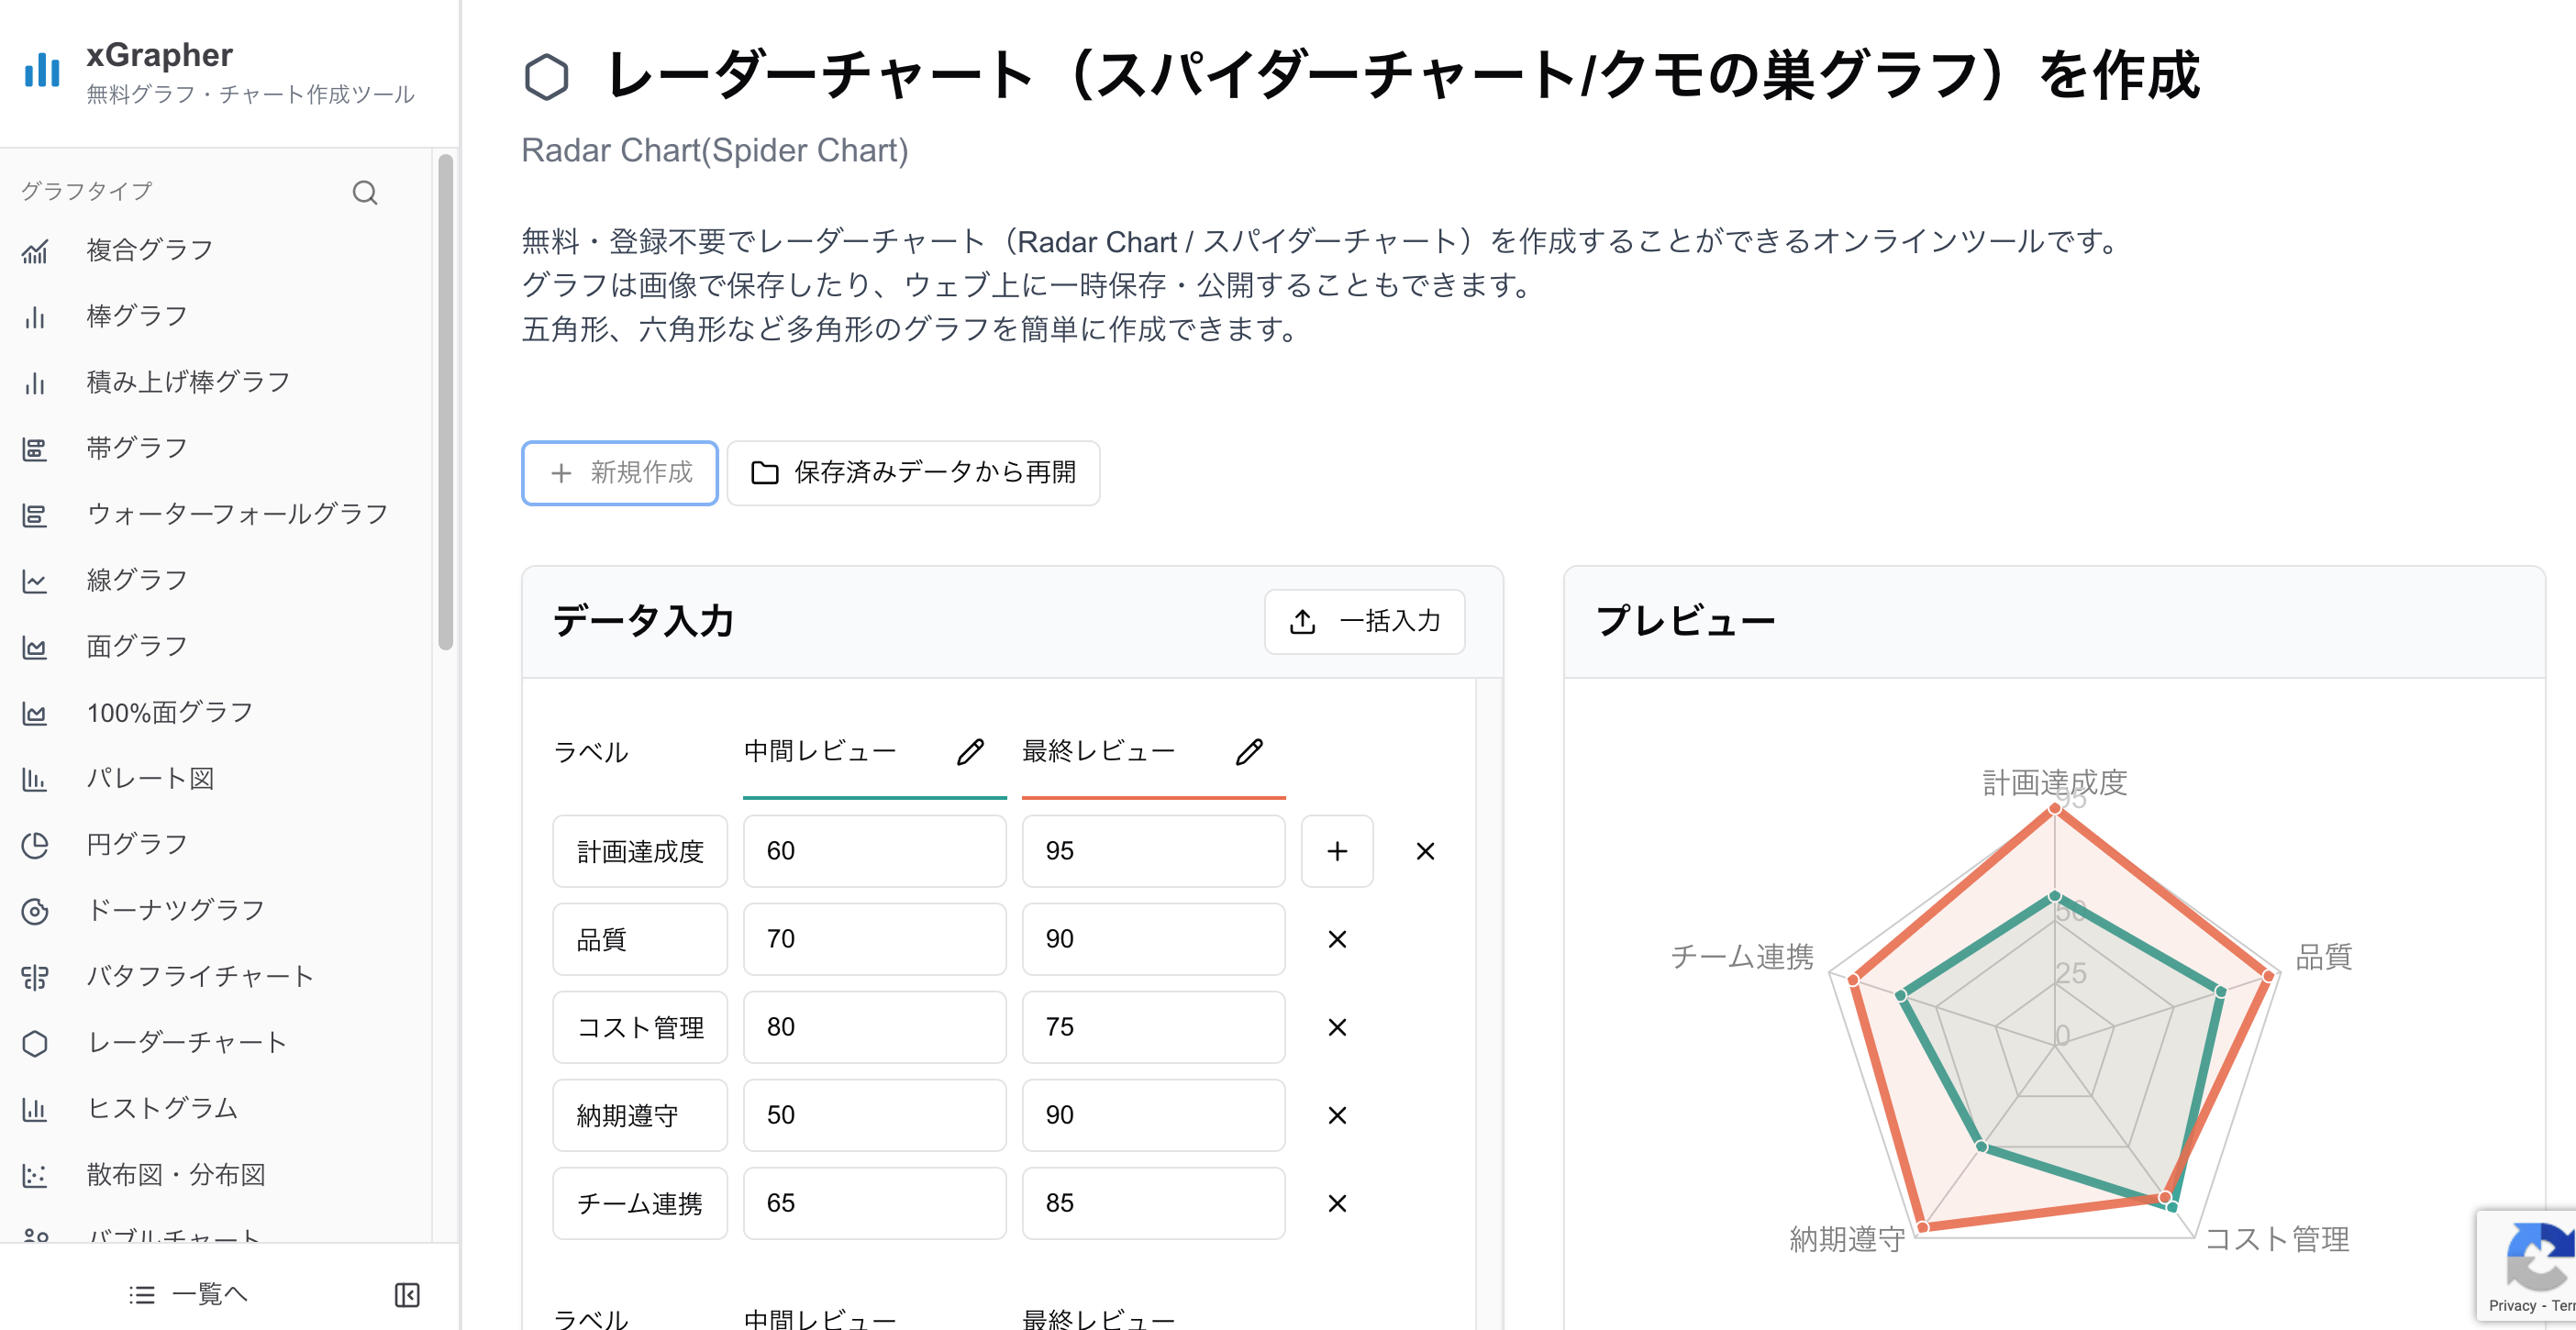The height and width of the screenshot is (1330, 2576).
Task: Collapse the sidebar with the panel icon
Action: click(407, 1295)
